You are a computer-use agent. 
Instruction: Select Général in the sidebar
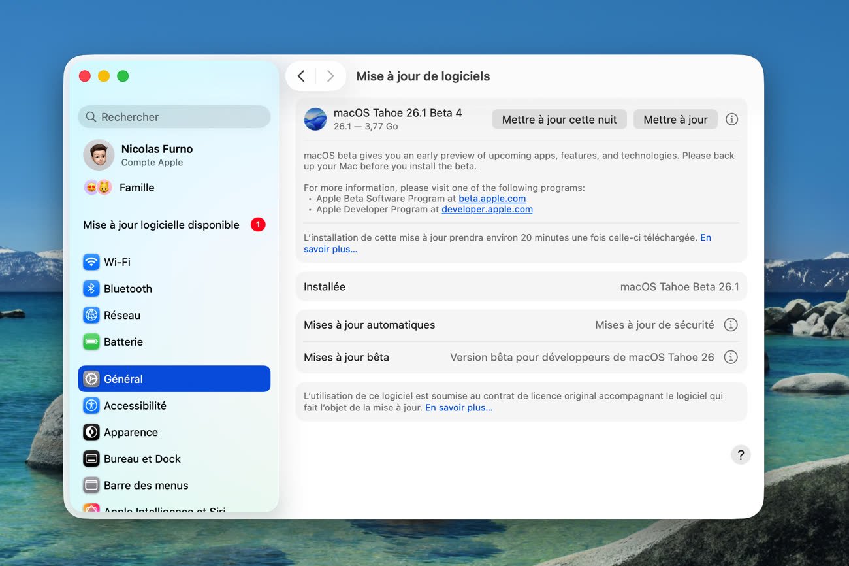[x=174, y=379]
